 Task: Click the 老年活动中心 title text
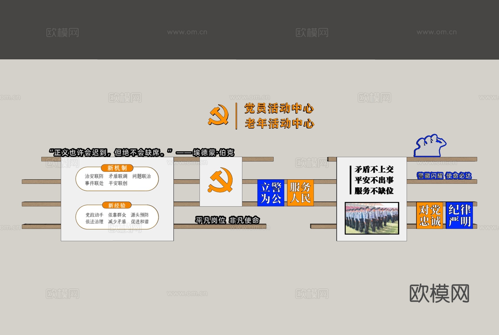tap(279, 123)
